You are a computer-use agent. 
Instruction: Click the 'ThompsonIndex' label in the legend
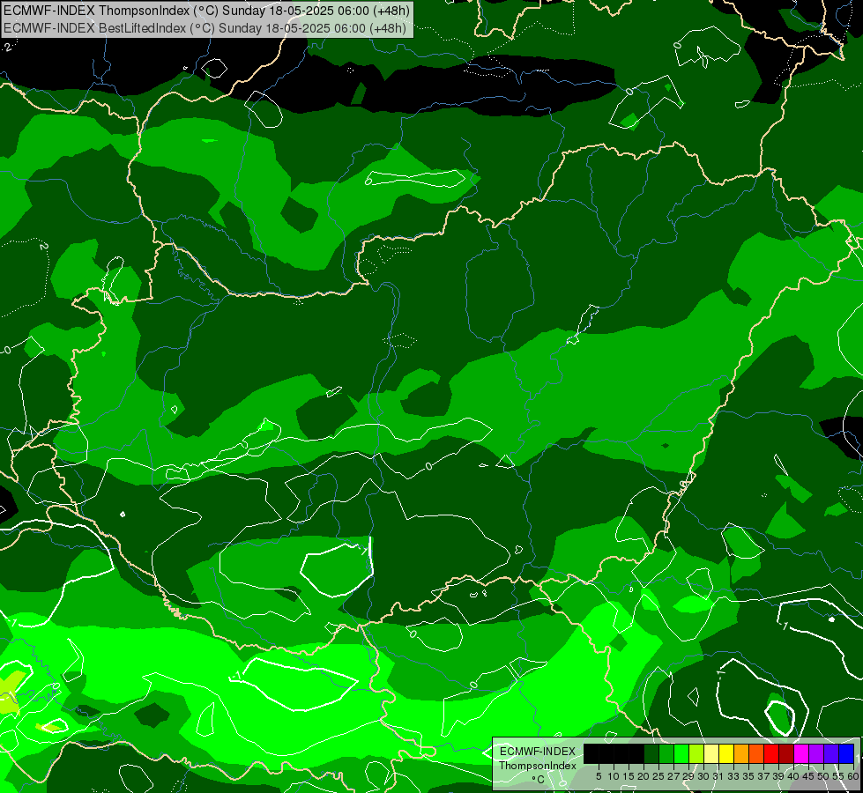point(538,766)
